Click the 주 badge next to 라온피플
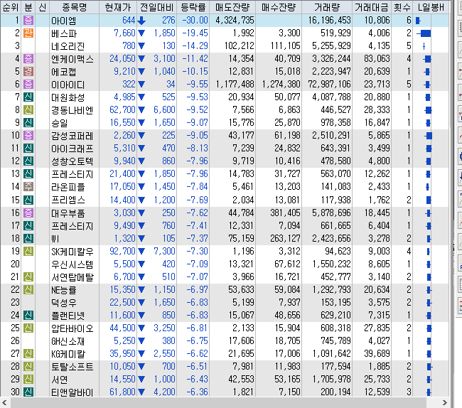The width and height of the screenshot is (462, 408). [28, 186]
